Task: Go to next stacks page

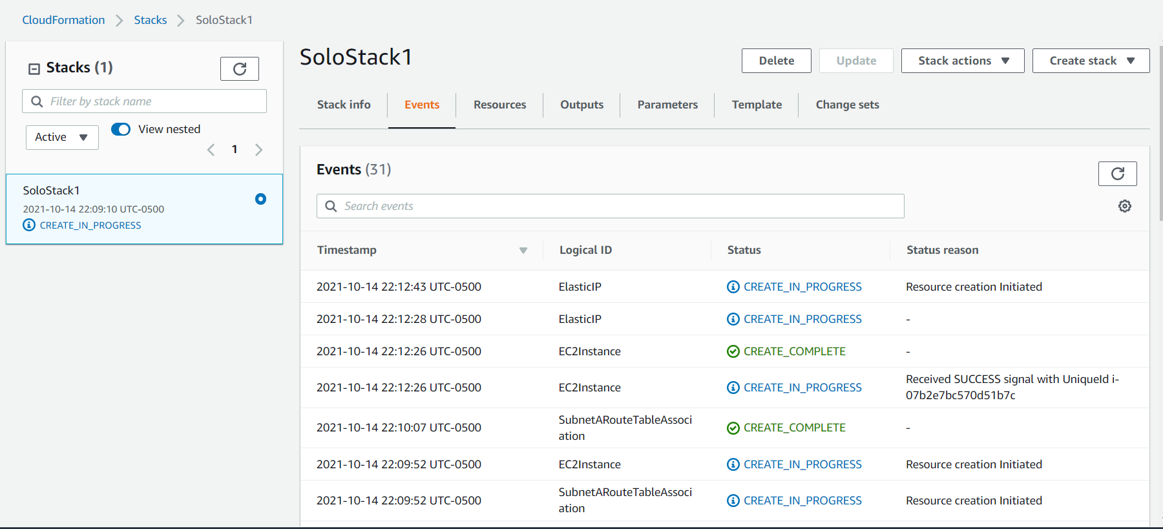Action: (258, 150)
